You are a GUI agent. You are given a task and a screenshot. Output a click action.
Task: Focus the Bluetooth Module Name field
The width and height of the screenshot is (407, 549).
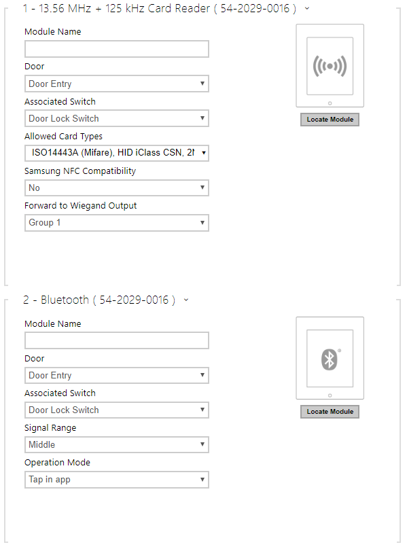tap(117, 340)
